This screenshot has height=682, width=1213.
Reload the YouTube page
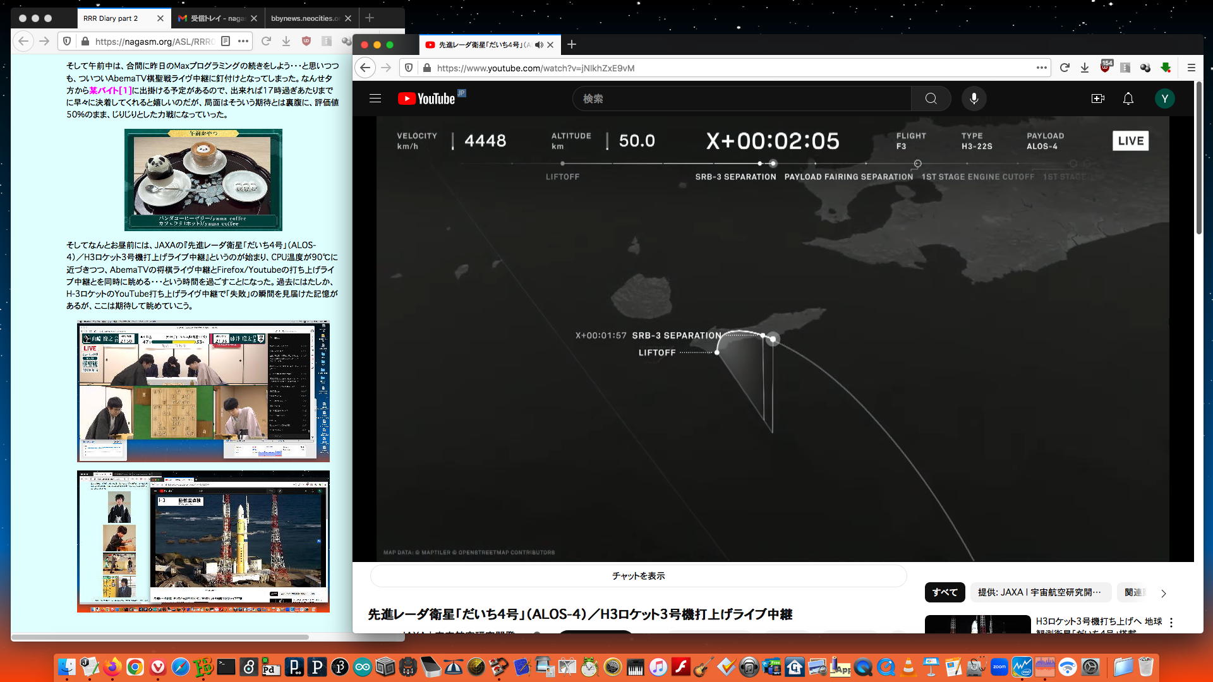tap(1065, 68)
